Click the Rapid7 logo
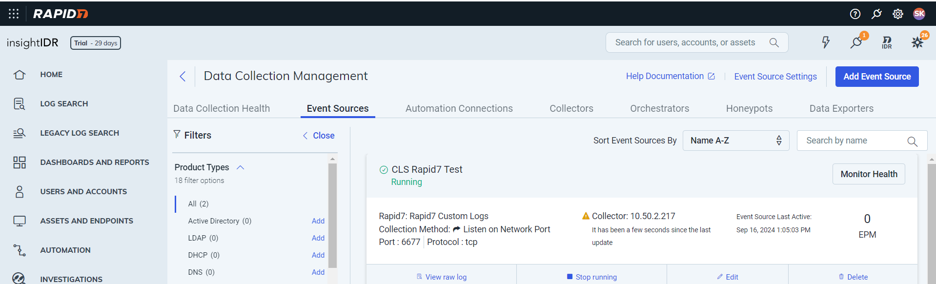Screen dimensions: 936x284 click(x=61, y=14)
